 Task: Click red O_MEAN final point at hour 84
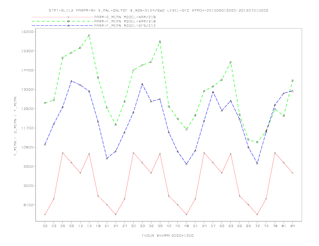pyautogui.click(x=293, y=173)
